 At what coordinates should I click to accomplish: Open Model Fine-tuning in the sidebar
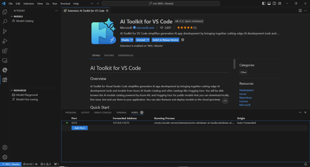pos(27,100)
